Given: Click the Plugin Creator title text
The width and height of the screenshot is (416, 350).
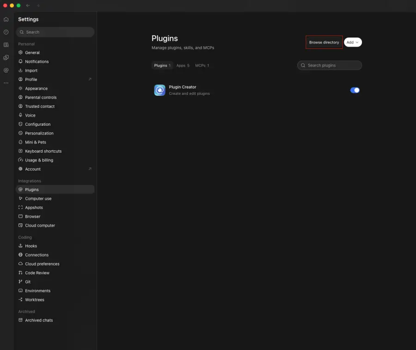Looking at the screenshot, I should pos(183,87).
